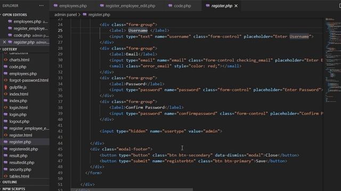Switch to the register_employee_edit.php tab
The height and width of the screenshot is (191, 341).
tap(128, 6)
